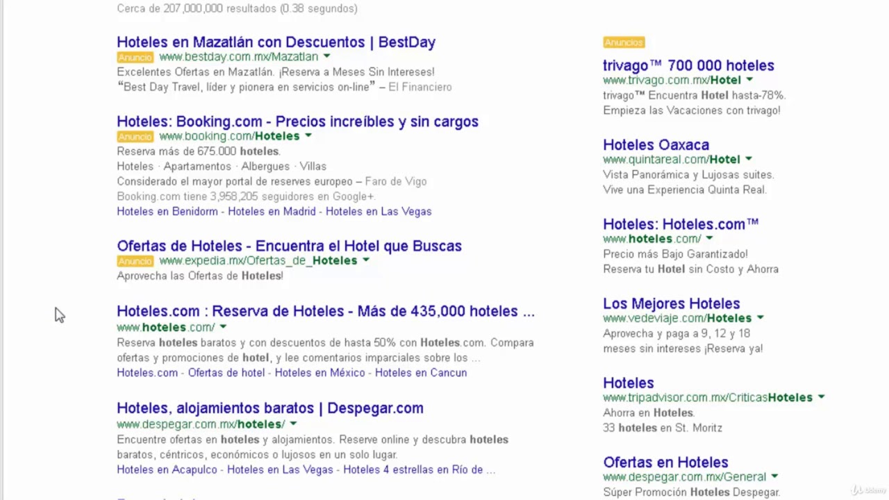Open Hoteles Oaxaca sidebar ad
Screen dimensions: 889x500
pos(656,145)
